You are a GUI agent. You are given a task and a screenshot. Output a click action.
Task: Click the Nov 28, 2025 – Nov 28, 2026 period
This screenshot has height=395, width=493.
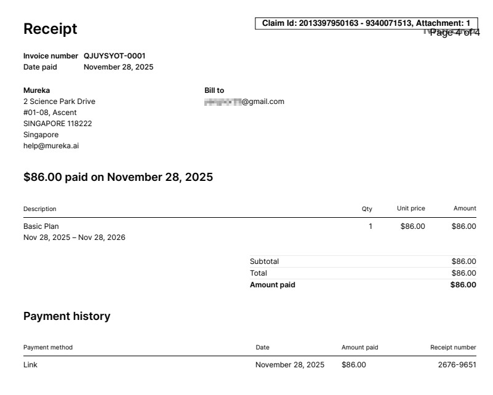click(74, 237)
